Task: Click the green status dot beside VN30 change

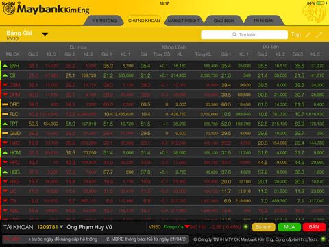Action: coord(246,227)
